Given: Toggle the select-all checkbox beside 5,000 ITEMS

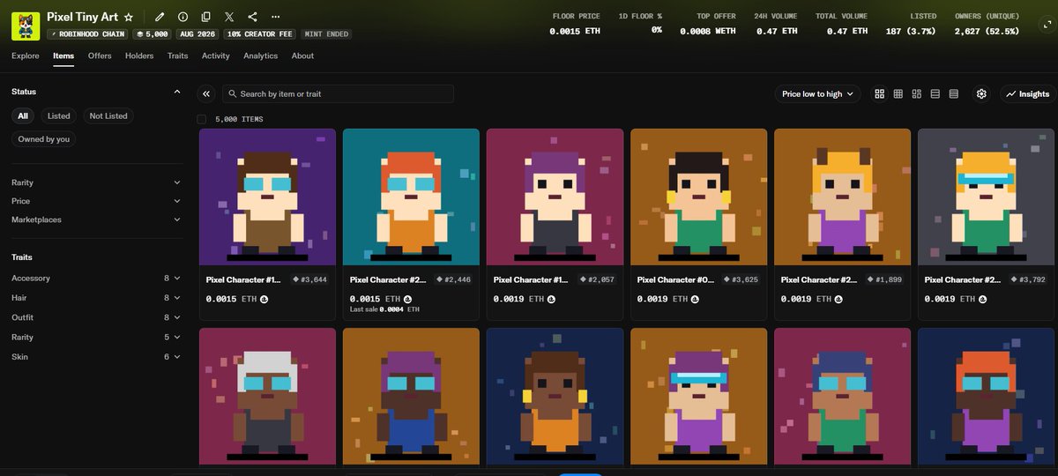Looking at the screenshot, I should pyautogui.click(x=202, y=119).
